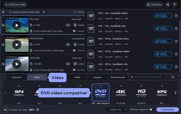Image resolution: width=181 pixels, height=114 pixels.
Task: Click the Salvar em button
Action: (117, 109)
